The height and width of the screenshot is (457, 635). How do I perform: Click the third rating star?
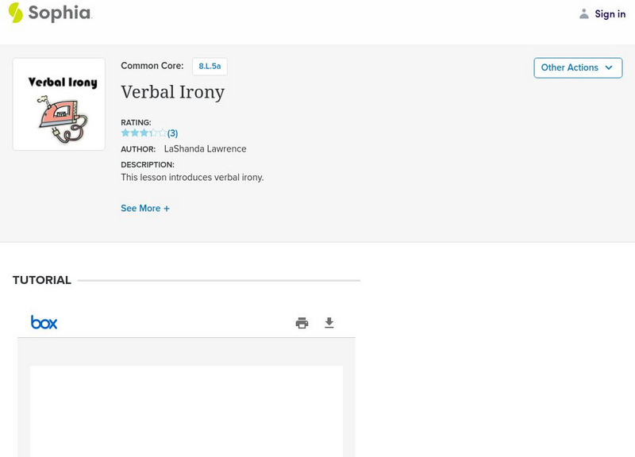[x=144, y=133]
